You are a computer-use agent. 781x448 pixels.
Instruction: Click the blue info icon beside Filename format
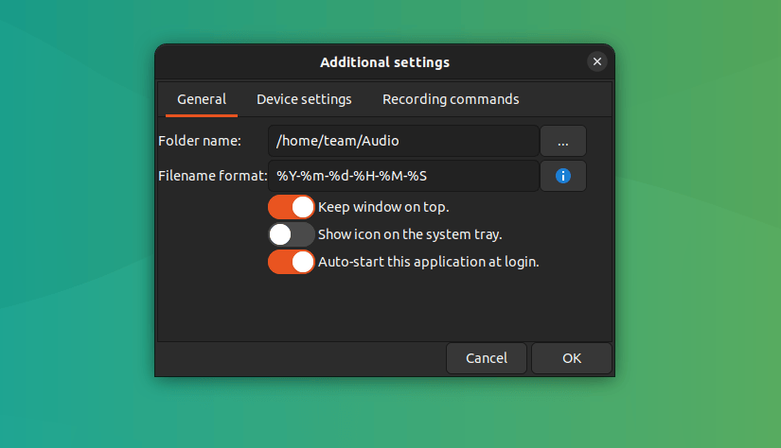coord(563,176)
